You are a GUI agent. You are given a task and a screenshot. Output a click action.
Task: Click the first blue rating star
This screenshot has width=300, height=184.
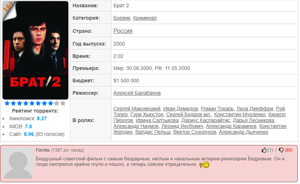coord(7,103)
